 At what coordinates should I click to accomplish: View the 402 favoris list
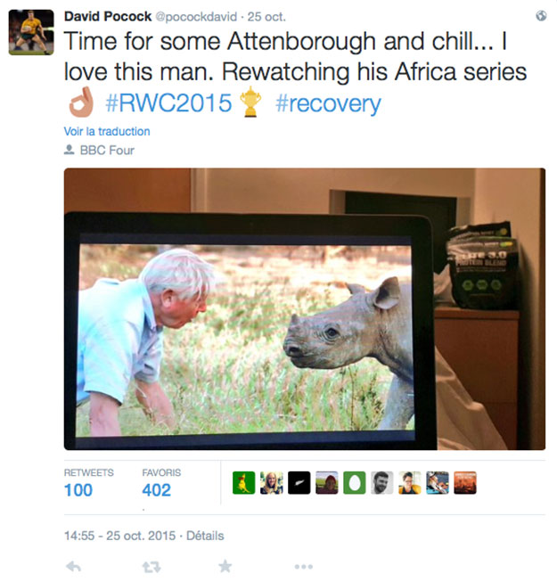click(x=156, y=490)
